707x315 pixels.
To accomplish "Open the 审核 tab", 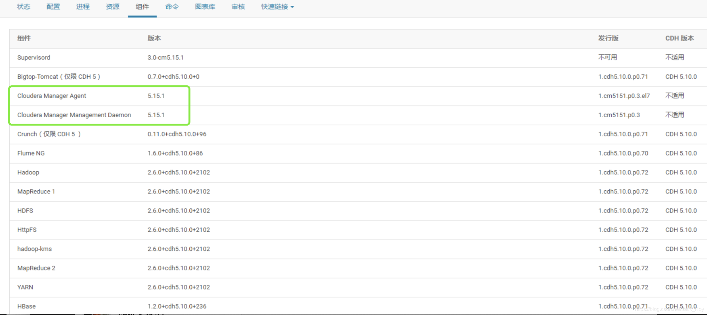I will click(238, 7).
